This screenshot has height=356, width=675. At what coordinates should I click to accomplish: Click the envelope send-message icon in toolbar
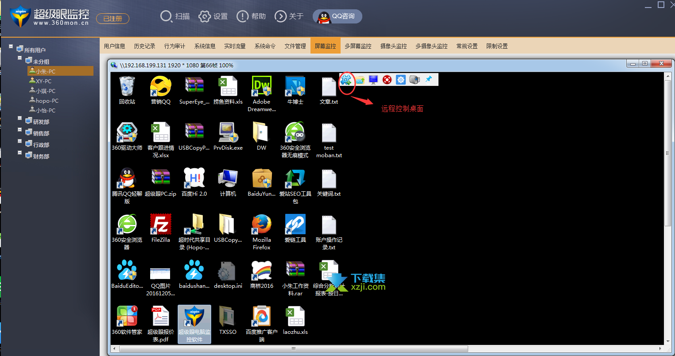[360, 80]
